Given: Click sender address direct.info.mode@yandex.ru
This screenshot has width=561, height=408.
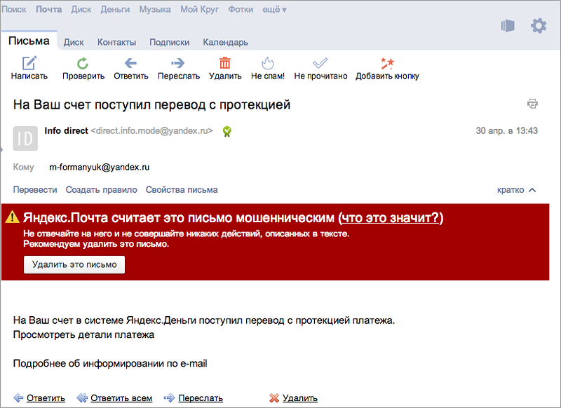Looking at the screenshot, I should pyautogui.click(x=151, y=131).
